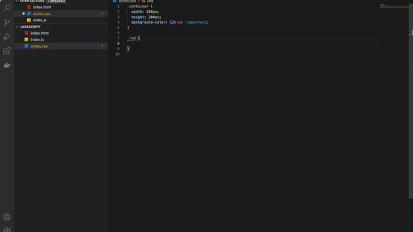This screenshot has width=413, height=232.
Task: Open the blue color swatch picker
Action: click(x=172, y=23)
